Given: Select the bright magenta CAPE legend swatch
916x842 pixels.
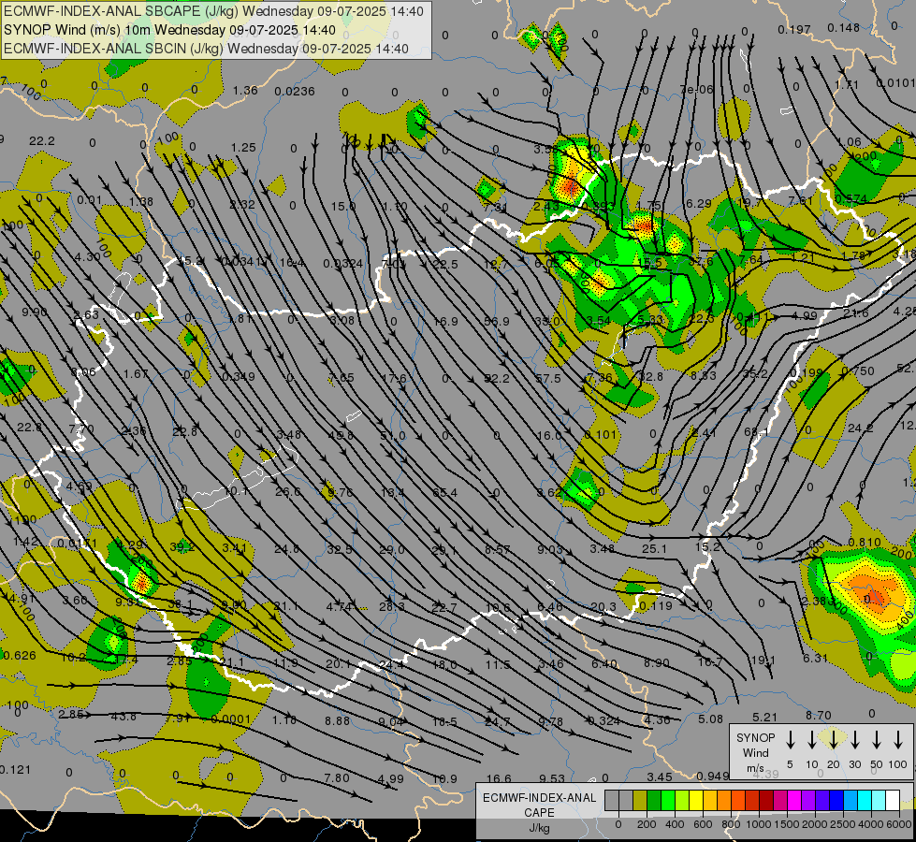Looking at the screenshot, I should [x=794, y=801].
